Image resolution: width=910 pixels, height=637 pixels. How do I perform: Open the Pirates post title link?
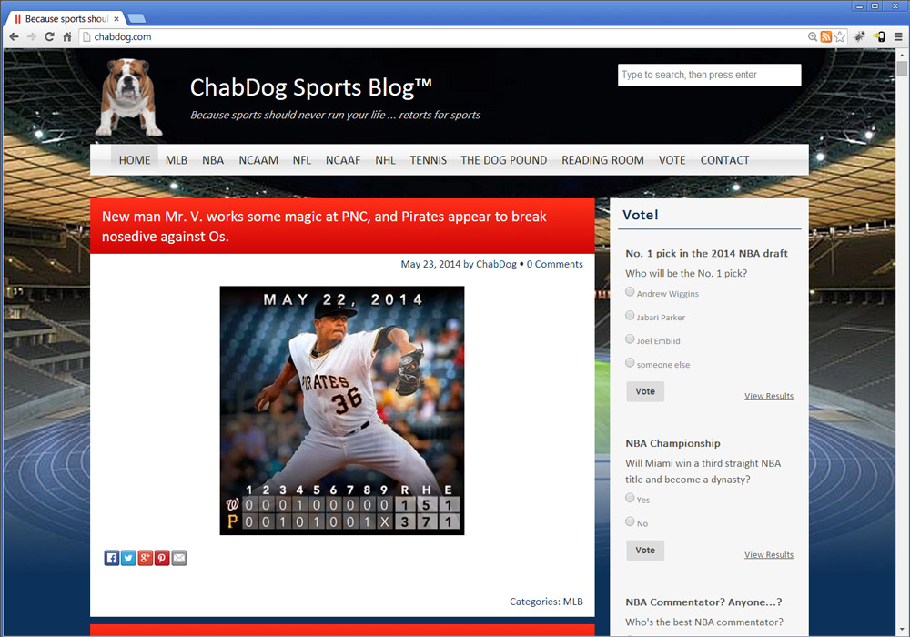click(324, 227)
